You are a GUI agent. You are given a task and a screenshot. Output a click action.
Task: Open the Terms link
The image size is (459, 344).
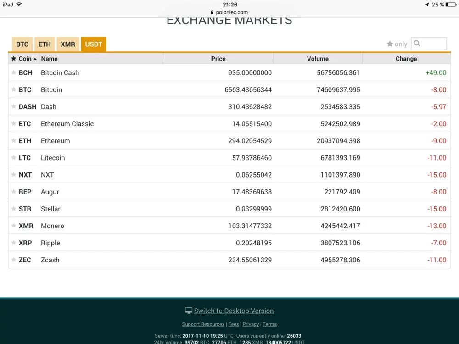click(x=269, y=324)
